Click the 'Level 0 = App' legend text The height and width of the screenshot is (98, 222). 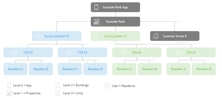click(22, 85)
